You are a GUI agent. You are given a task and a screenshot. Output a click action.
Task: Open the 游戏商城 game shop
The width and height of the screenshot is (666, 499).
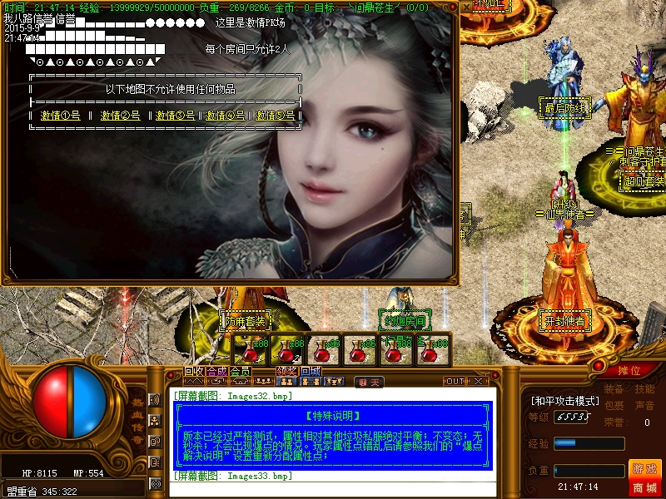coord(644,478)
